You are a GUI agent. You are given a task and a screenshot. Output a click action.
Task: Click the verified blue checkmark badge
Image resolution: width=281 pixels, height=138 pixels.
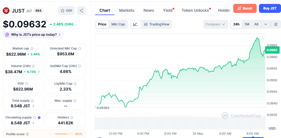(x=39, y=118)
